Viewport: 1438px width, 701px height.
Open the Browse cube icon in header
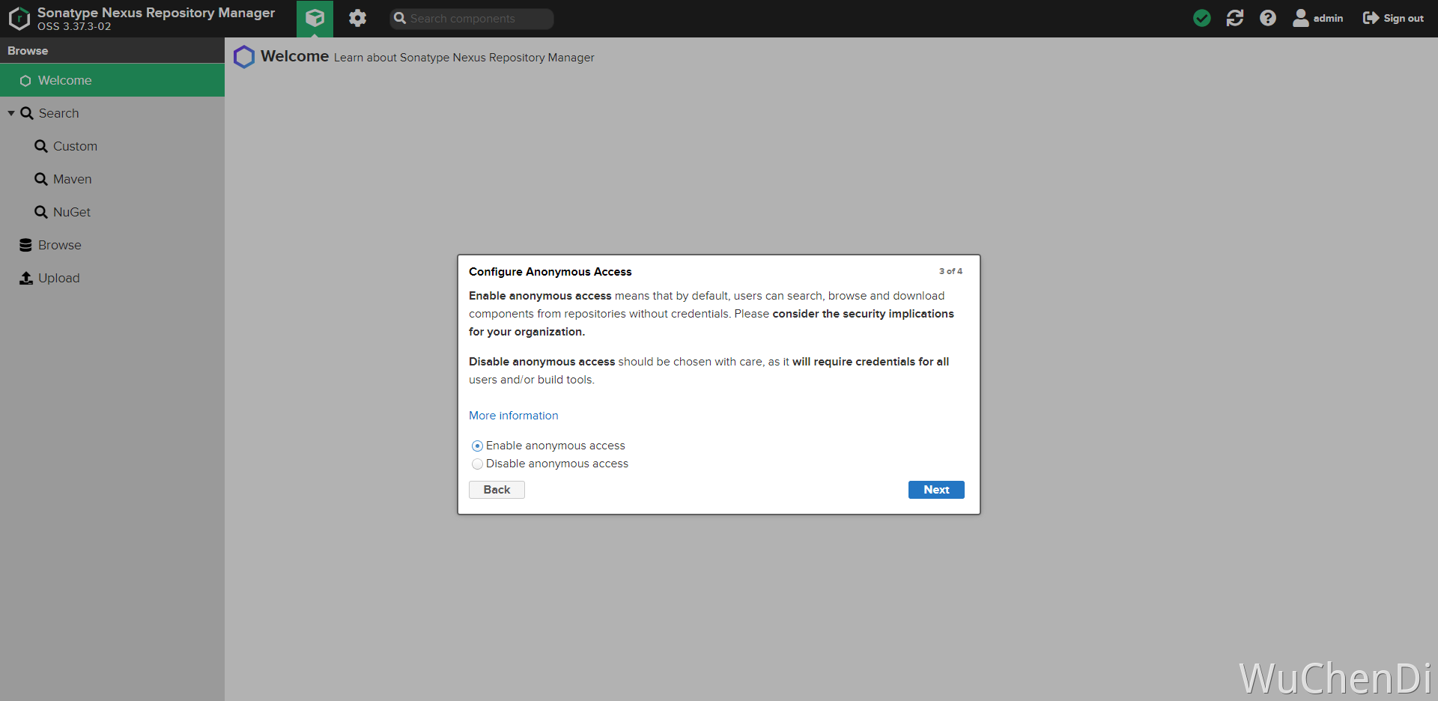(315, 18)
